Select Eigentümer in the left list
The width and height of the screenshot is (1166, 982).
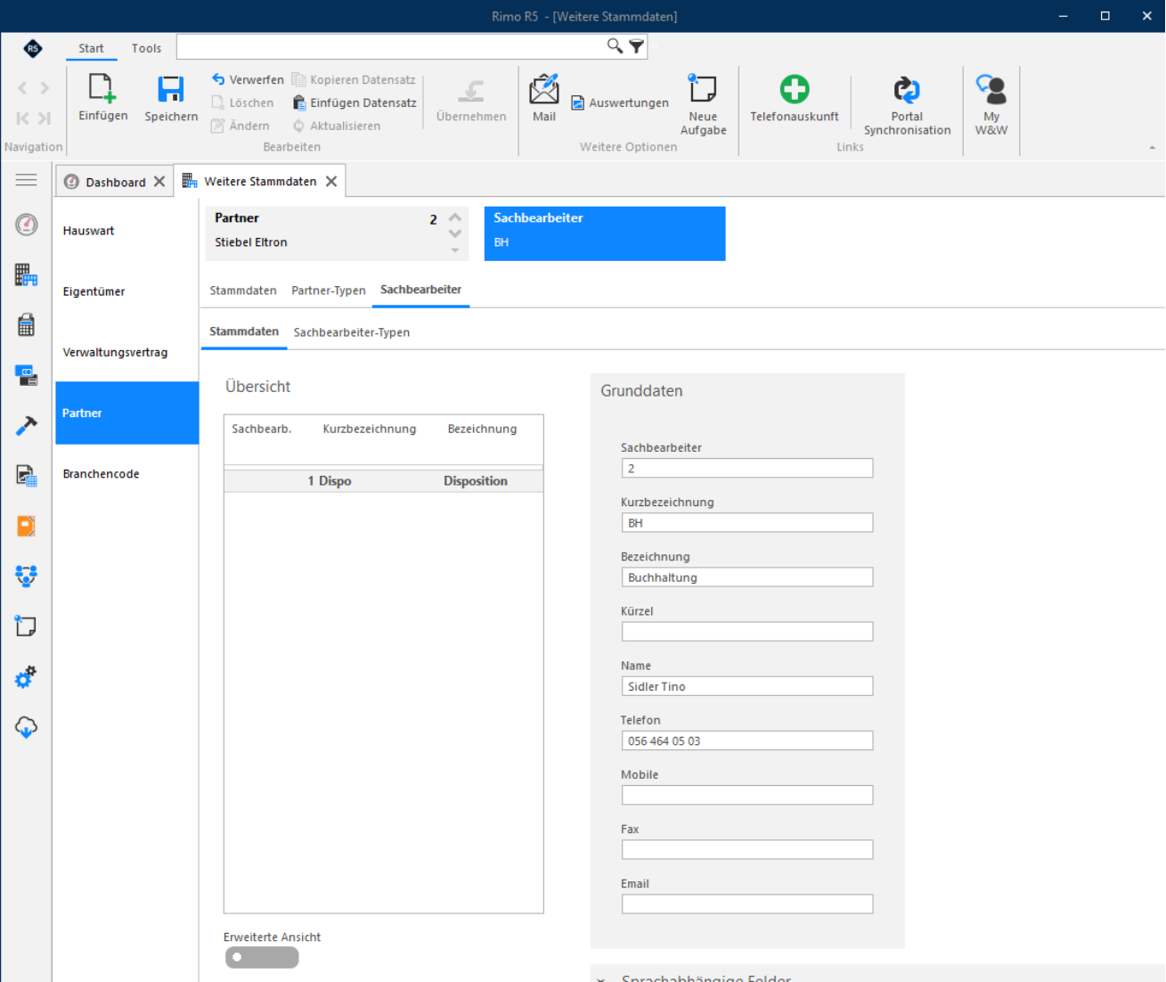coord(126,291)
